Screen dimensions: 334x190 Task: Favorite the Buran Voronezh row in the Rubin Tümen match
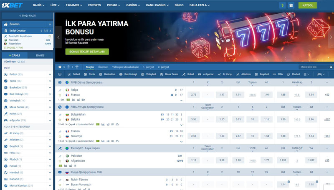[60, 185]
